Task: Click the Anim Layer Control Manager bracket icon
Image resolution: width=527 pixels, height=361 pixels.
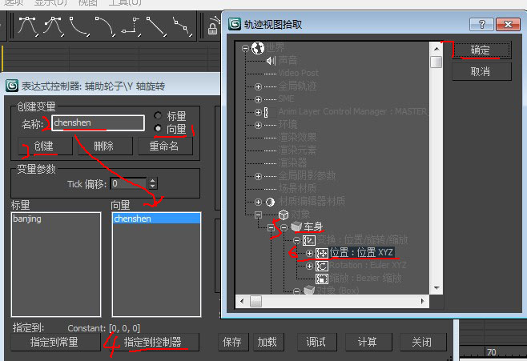Action: coord(266,112)
